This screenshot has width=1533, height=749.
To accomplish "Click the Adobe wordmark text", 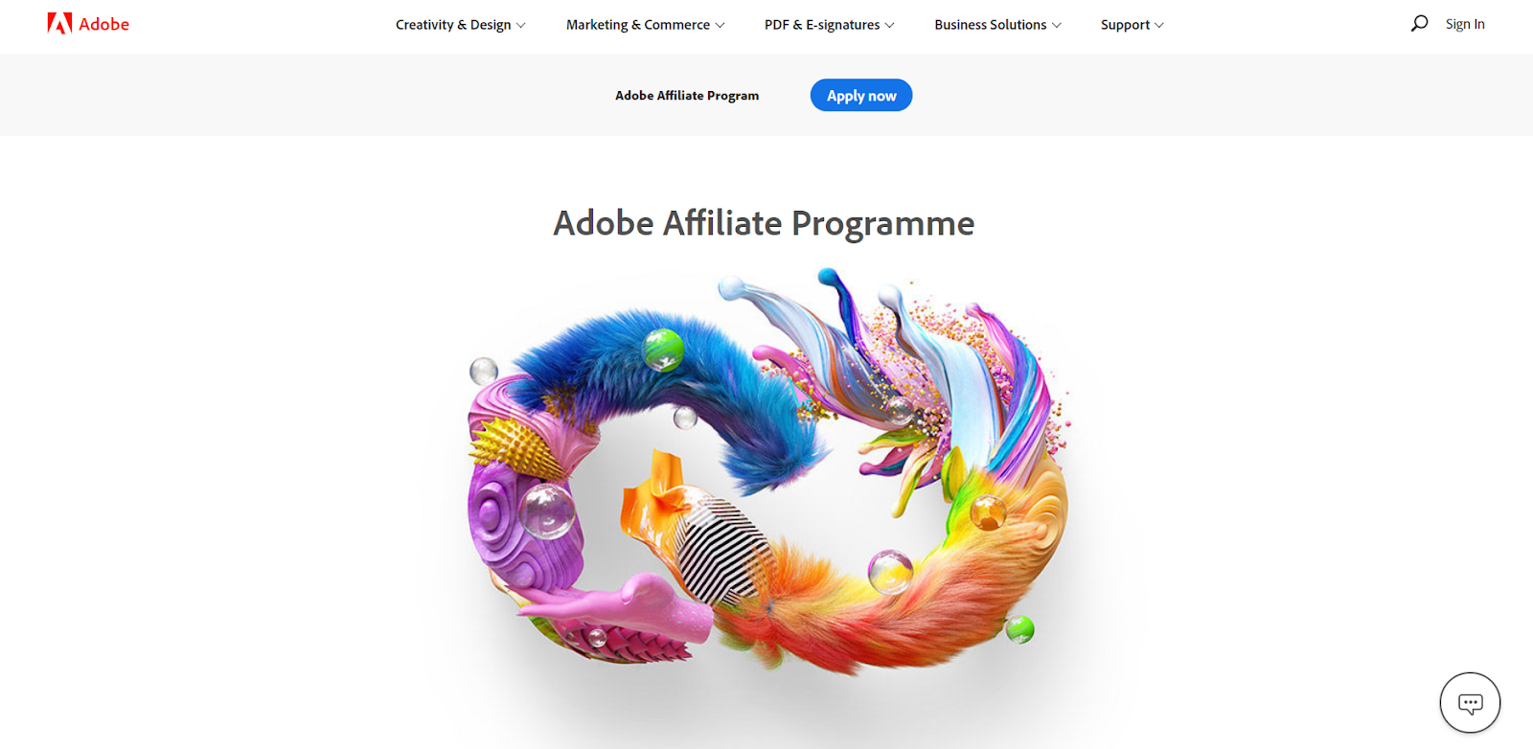I will click(x=103, y=24).
